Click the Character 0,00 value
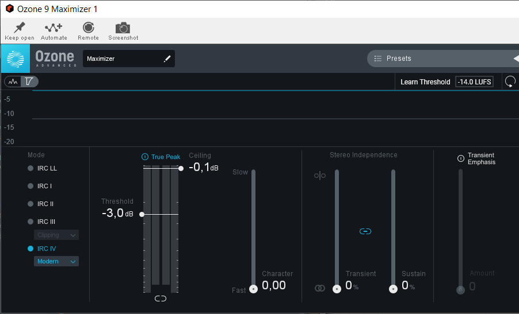The height and width of the screenshot is (314, 519). click(274, 285)
